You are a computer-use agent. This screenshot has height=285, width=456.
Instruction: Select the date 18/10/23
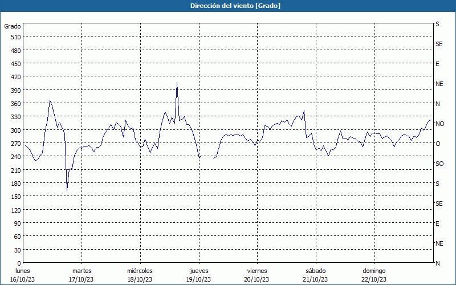point(140,279)
